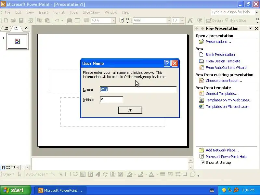The height and width of the screenshot is (195, 260).
Task: Expand the Font Color dropdown arrow
Action: click(157, 174)
